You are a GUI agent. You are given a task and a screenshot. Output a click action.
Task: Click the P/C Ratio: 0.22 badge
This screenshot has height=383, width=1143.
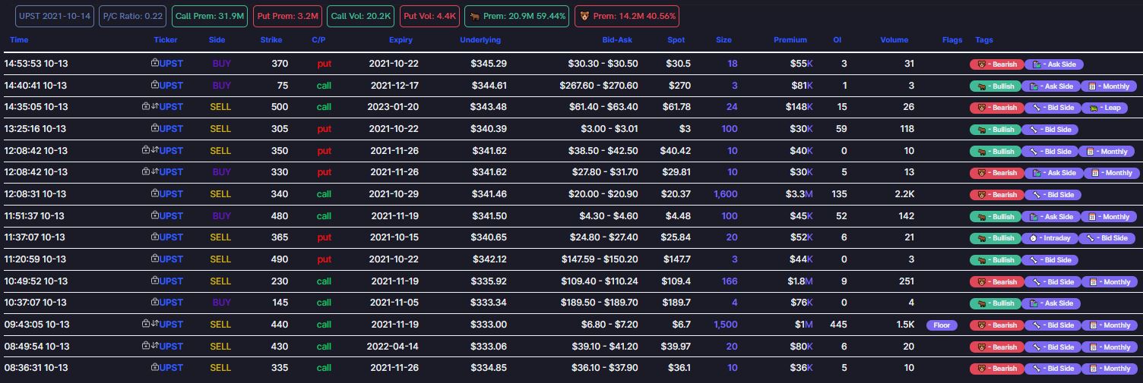(x=133, y=16)
